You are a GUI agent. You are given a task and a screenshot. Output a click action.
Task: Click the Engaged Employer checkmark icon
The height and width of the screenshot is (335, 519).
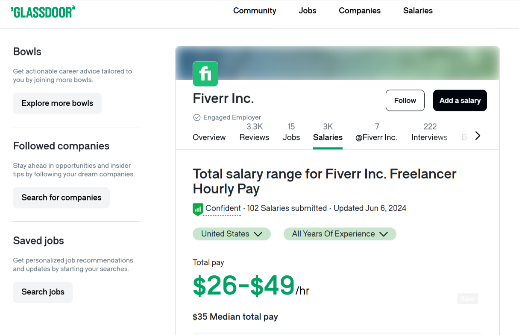196,117
